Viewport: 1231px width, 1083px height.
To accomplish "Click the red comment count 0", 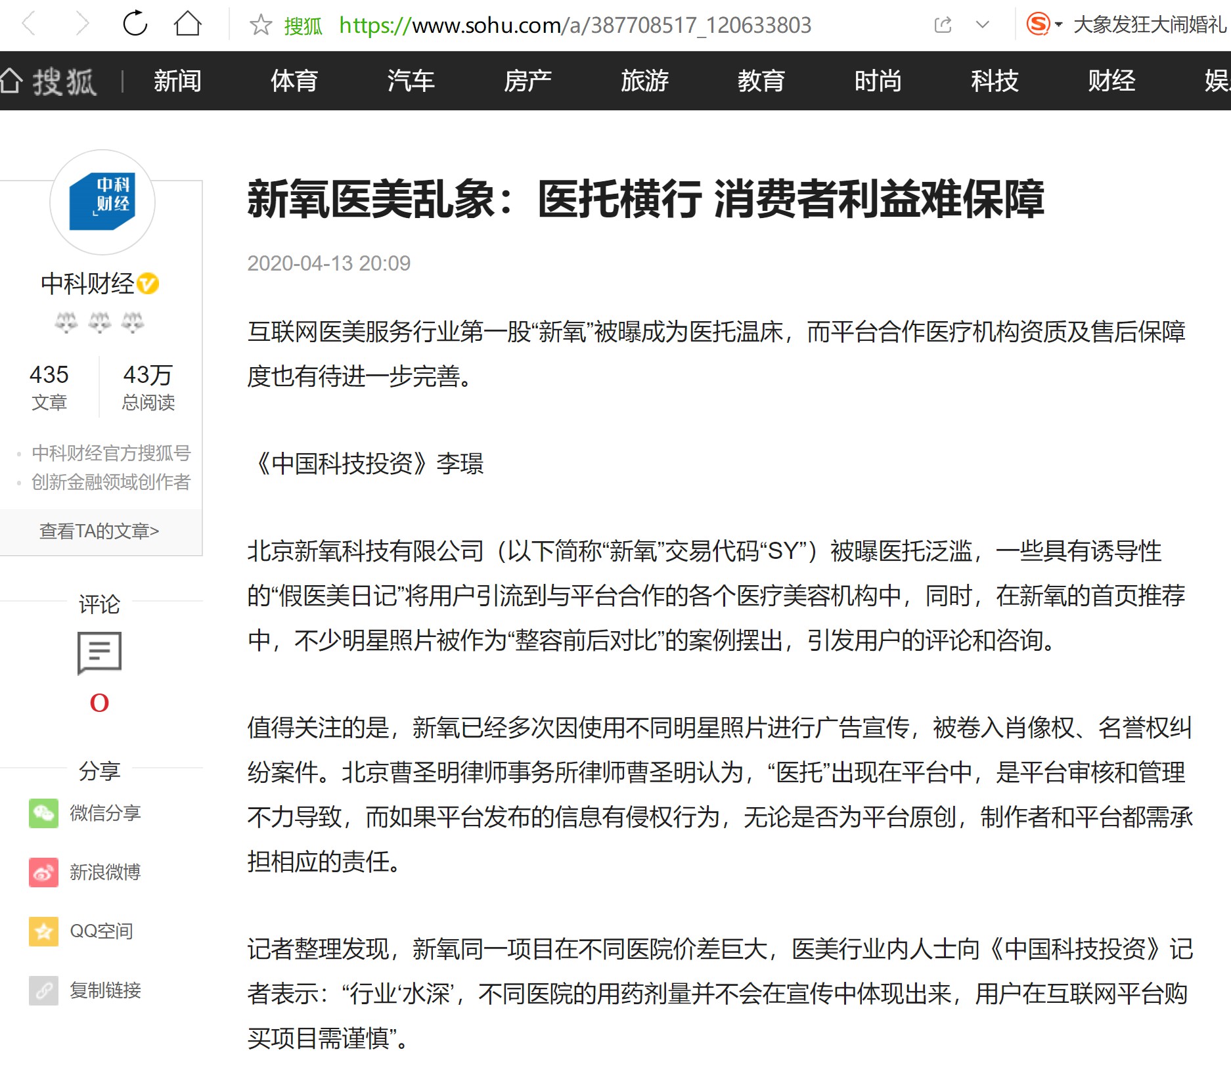I will click(99, 703).
